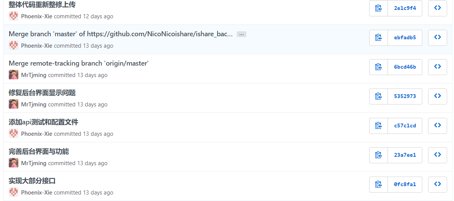
Task: Copy full SHA for commit c57c1cd
Action: coord(378,125)
